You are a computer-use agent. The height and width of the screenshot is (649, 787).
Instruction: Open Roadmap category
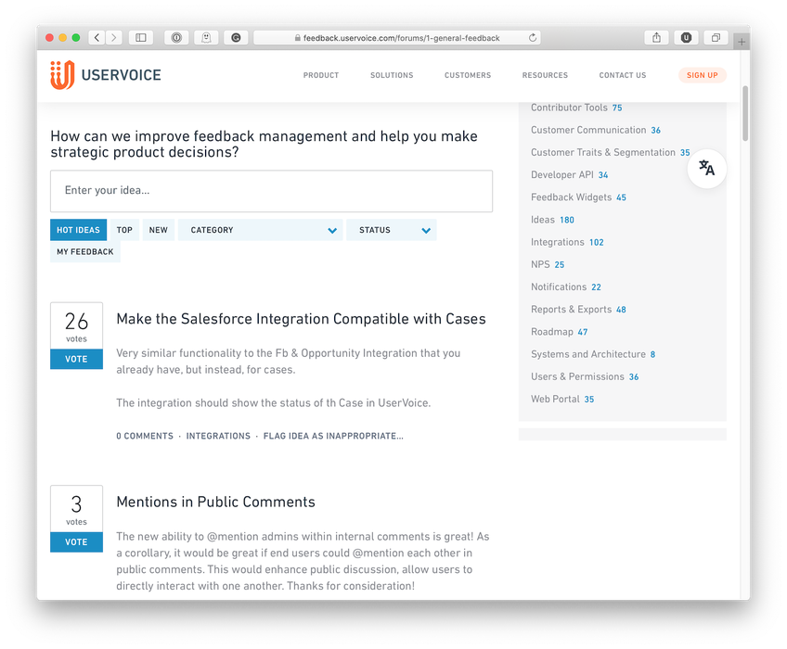(x=559, y=332)
